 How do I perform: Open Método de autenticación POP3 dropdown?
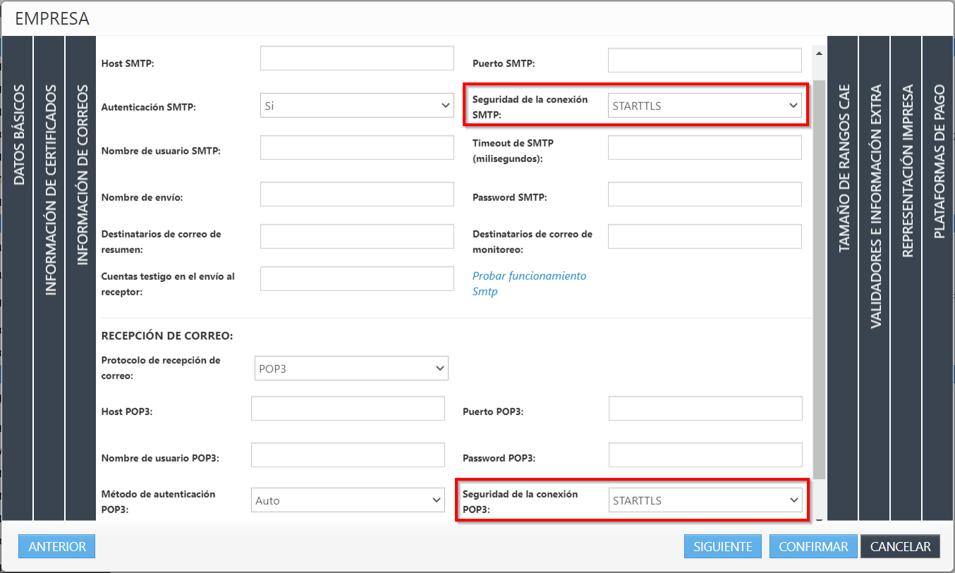click(348, 500)
